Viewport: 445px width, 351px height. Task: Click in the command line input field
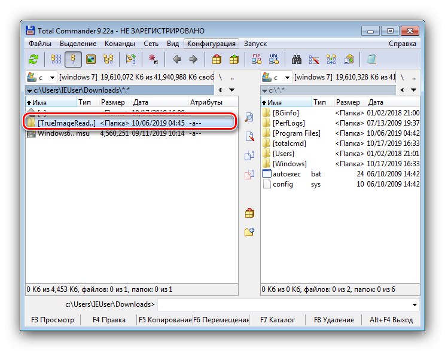point(284,305)
